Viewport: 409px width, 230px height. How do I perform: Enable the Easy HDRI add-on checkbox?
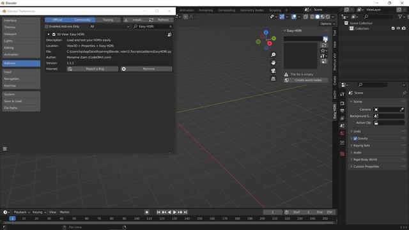54,34
